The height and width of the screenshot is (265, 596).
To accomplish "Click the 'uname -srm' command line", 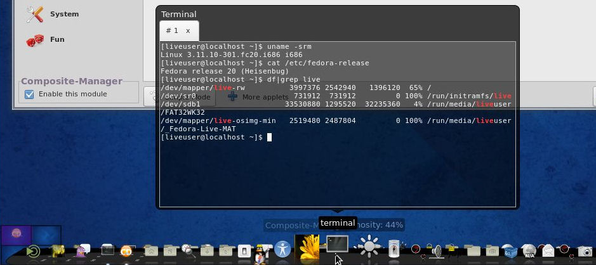I will (x=236, y=47).
